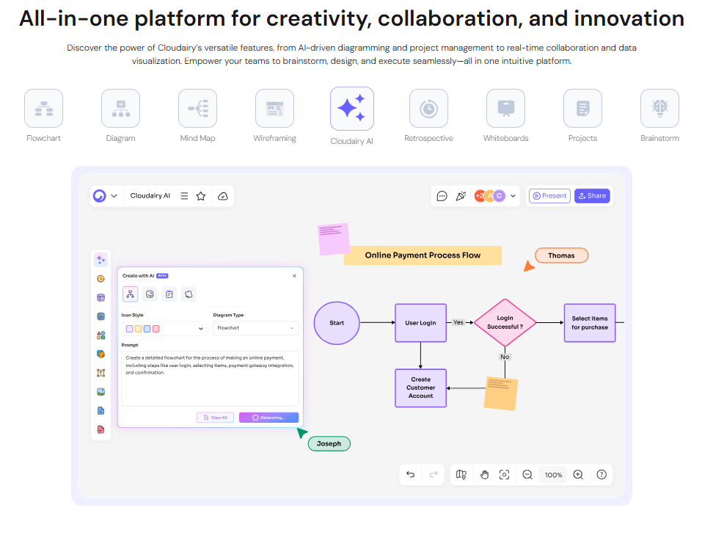
Task: Select the sticky note tool in sidebar
Action: pos(101,354)
